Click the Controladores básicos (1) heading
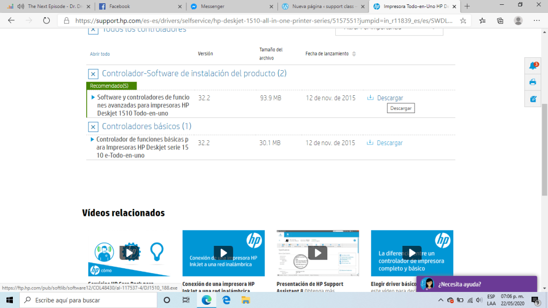Image resolution: width=548 pixels, height=308 pixels. (x=146, y=126)
